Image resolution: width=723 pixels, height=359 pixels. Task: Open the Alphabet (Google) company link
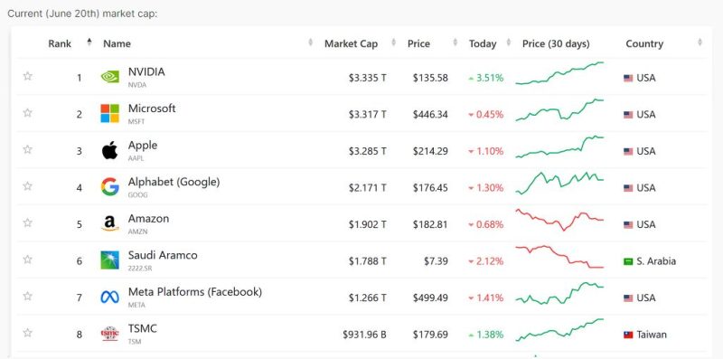point(174,182)
